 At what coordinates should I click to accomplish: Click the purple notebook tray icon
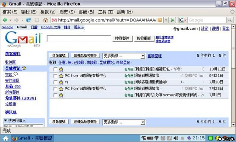189,138
